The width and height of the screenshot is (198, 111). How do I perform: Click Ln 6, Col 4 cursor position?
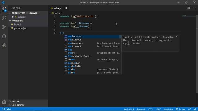pyautogui.click(x=129, y=109)
